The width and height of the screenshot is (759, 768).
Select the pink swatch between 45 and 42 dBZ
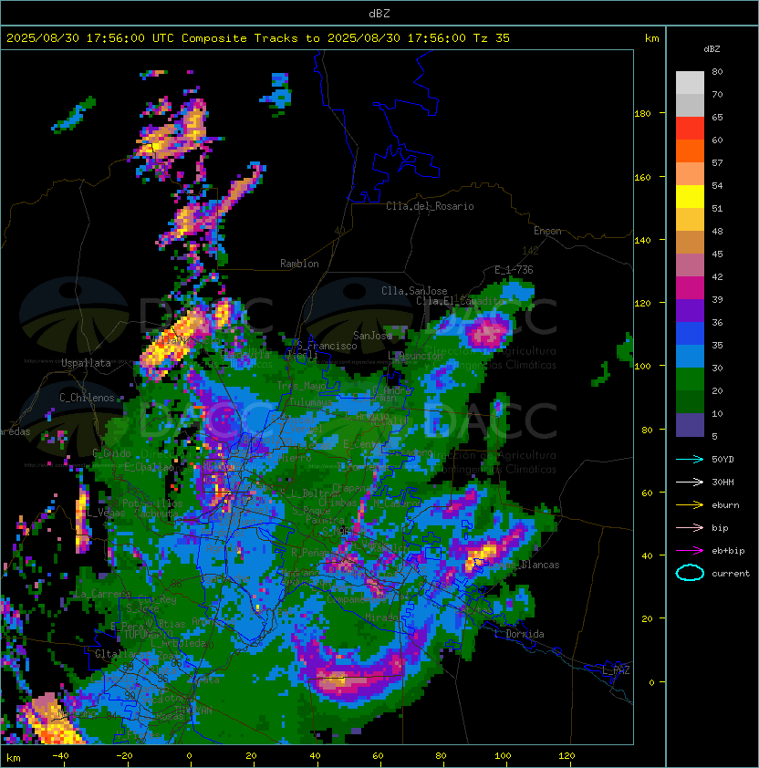(690, 265)
